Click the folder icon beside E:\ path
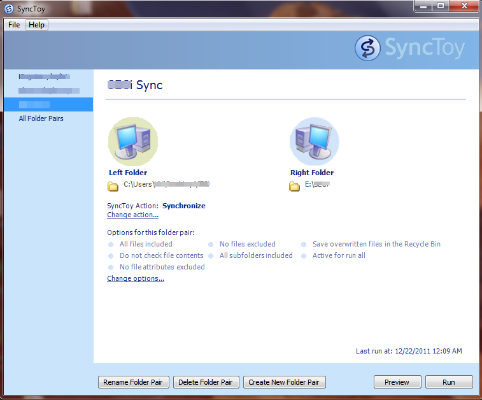This screenshot has width=482, height=400. 294,186
